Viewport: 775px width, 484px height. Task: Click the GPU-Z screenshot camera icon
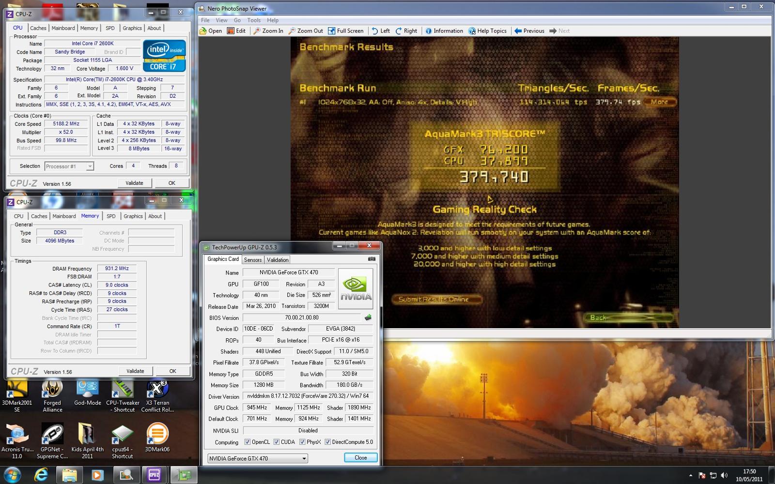coord(372,259)
